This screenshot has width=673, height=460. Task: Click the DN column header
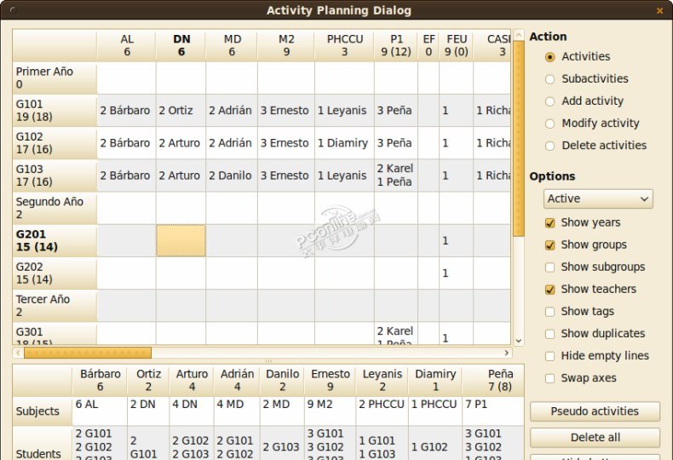point(181,45)
